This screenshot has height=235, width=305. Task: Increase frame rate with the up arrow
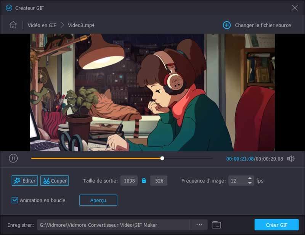[250, 178]
